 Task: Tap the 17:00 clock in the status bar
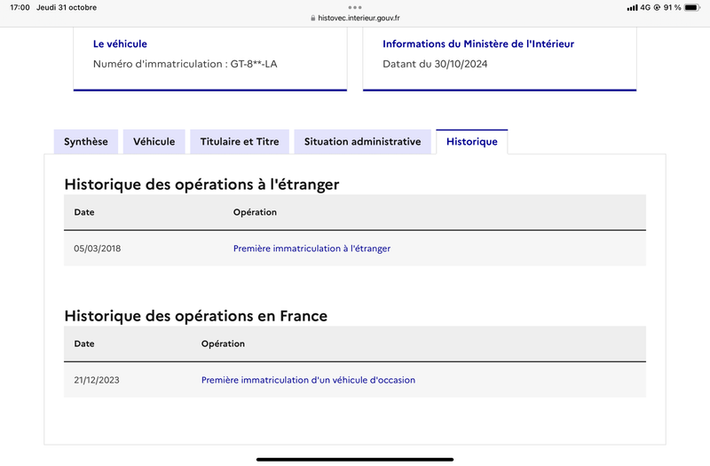click(x=20, y=7)
